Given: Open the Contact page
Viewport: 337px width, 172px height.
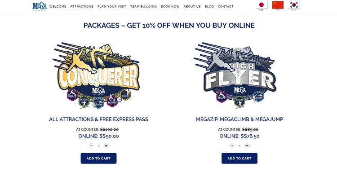Looking at the screenshot, I should [x=226, y=6].
